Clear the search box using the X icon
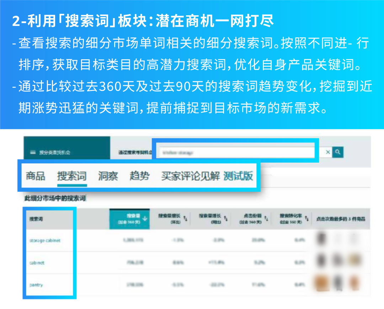The height and width of the screenshot is (309, 384). click(x=327, y=152)
